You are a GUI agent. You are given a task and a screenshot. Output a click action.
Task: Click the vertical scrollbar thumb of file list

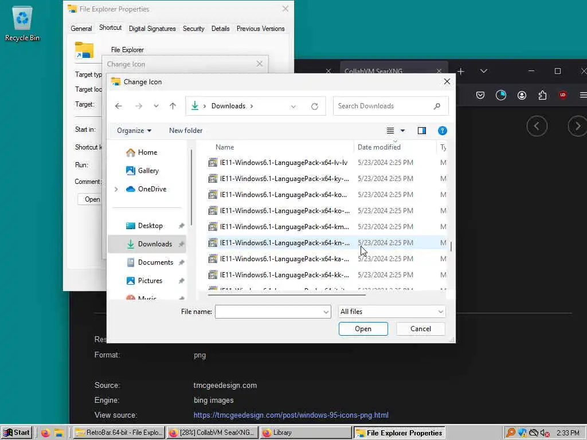(x=451, y=246)
